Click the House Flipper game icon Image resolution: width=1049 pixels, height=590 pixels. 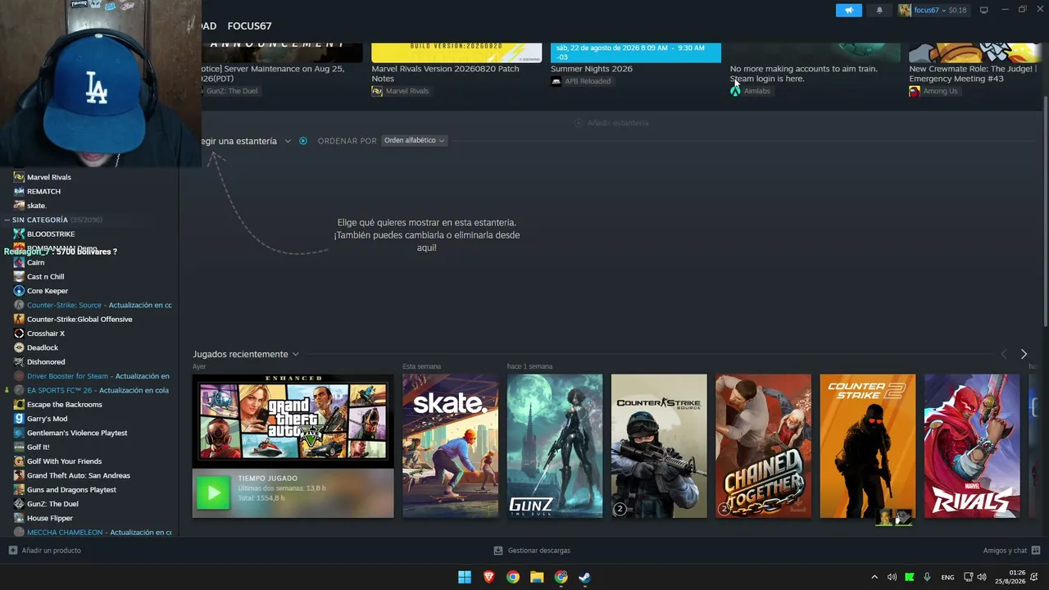click(x=19, y=518)
